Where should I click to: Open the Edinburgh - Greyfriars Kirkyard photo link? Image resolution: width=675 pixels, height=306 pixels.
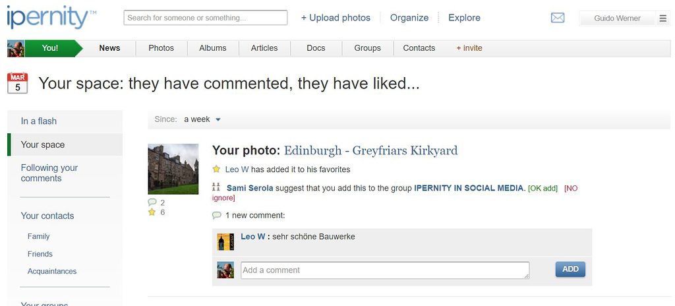pyautogui.click(x=370, y=150)
